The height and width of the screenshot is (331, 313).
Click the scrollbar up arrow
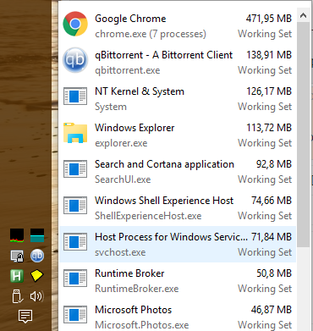coord(303,15)
